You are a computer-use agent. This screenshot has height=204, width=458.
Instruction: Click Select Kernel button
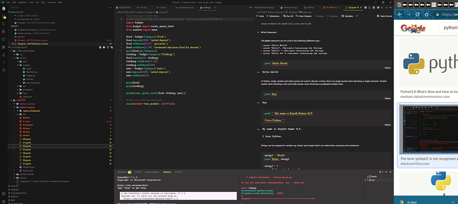pos(385,16)
